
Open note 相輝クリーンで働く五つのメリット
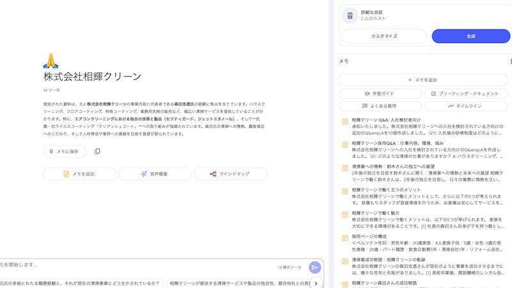(423, 196)
